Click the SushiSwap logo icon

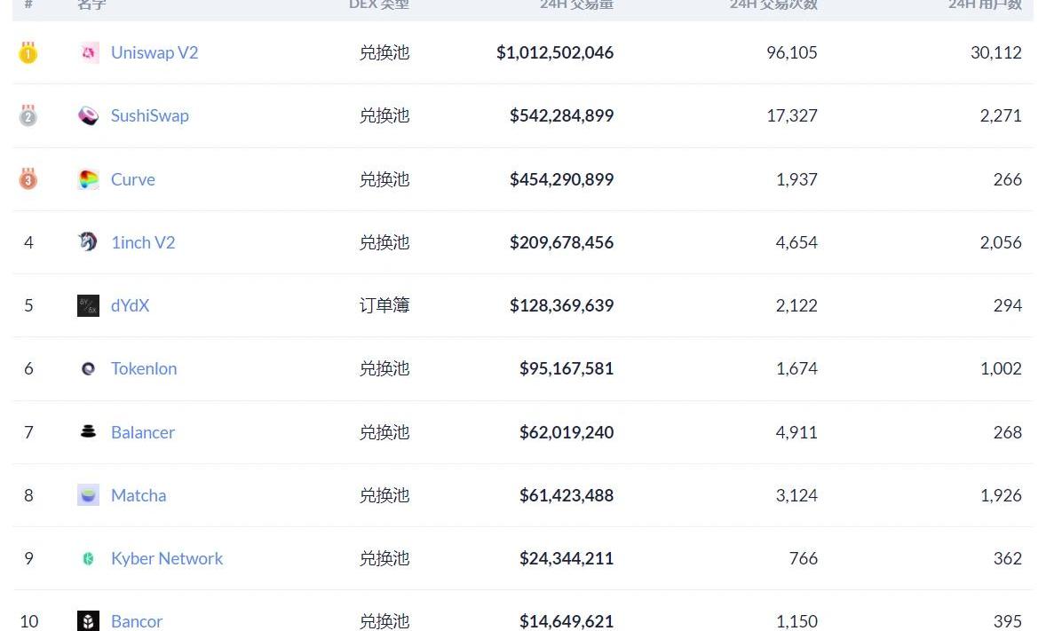pyautogui.click(x=88, y=116)
